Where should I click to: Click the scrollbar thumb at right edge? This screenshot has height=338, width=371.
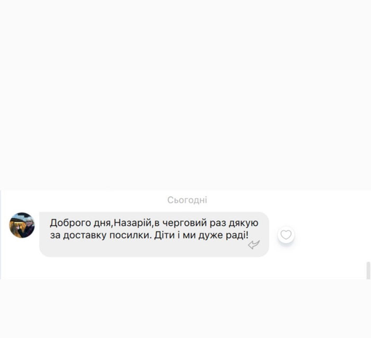(x=368, y=270)
